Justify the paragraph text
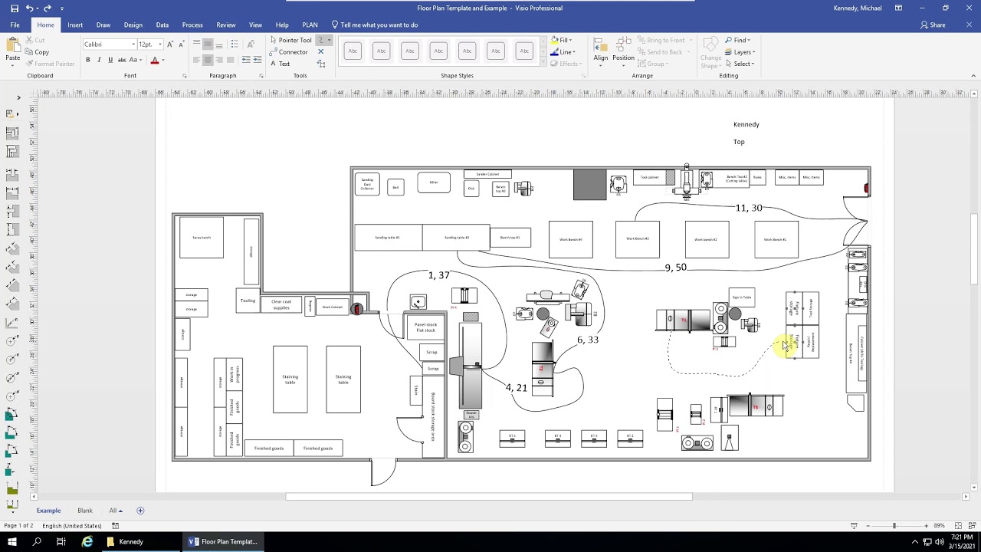The width and height of the screenshot is (981, 552). [x=229, y=60]
